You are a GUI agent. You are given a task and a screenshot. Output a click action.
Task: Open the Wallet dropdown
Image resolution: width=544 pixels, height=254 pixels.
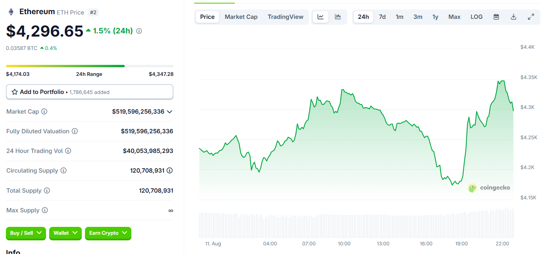[65, 233]
